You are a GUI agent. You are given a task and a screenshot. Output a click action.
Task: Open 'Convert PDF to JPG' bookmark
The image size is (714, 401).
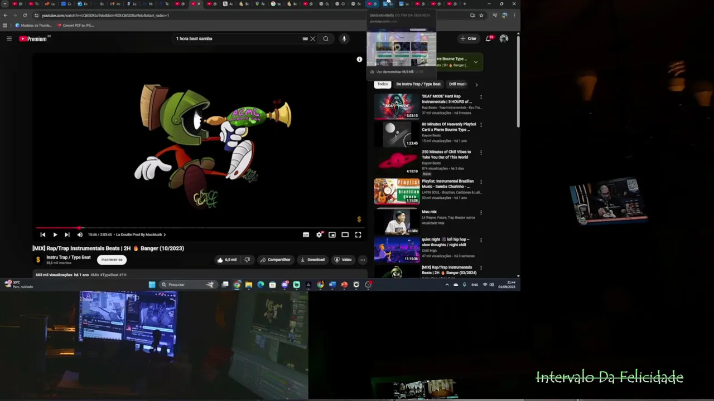click(x=75, y=25)
